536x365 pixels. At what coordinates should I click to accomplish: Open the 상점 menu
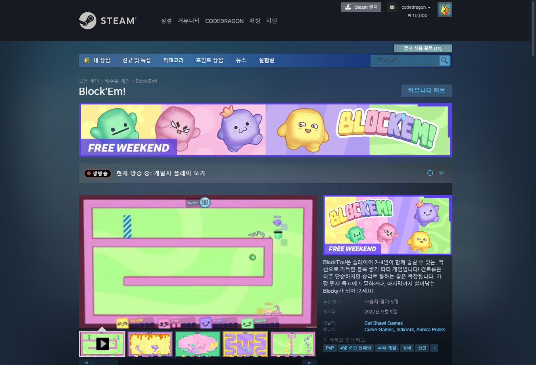(x=166, y=21)
